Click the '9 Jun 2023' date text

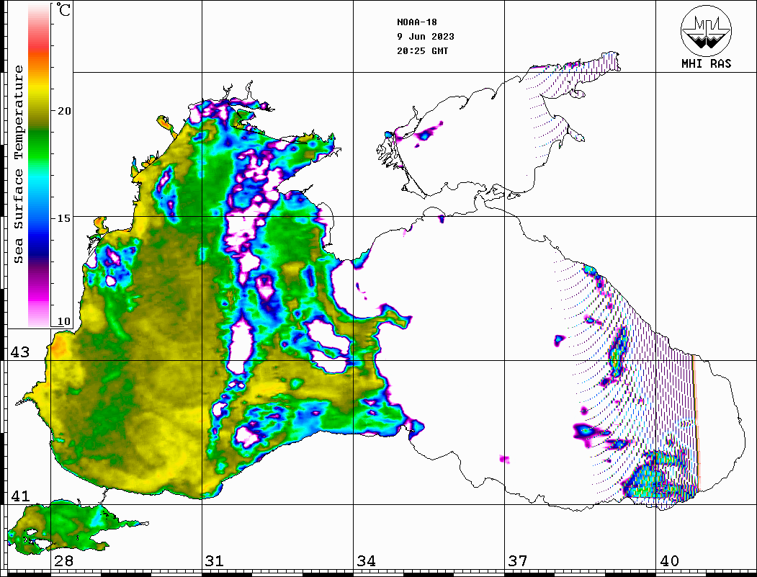point(426,37)
